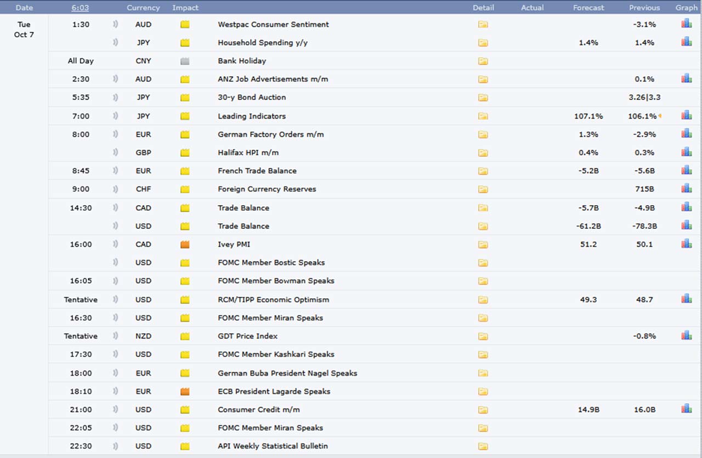View graph for Westpac Consumer Sentiment
This screenshot has height=458, width=702.
click(686, 24)
